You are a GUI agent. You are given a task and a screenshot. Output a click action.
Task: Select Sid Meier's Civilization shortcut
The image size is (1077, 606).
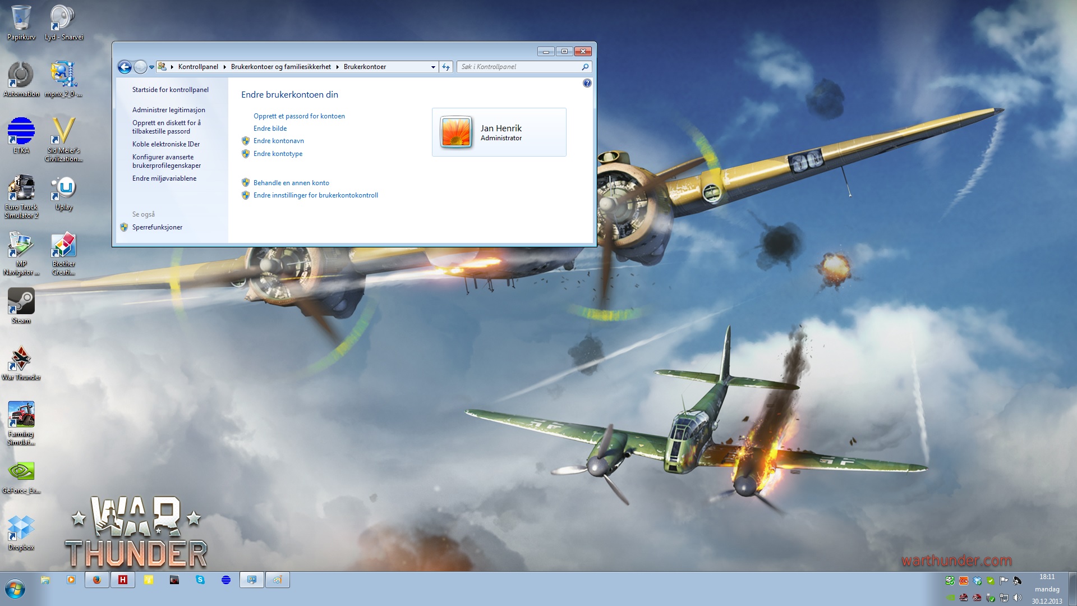point(63,140)
